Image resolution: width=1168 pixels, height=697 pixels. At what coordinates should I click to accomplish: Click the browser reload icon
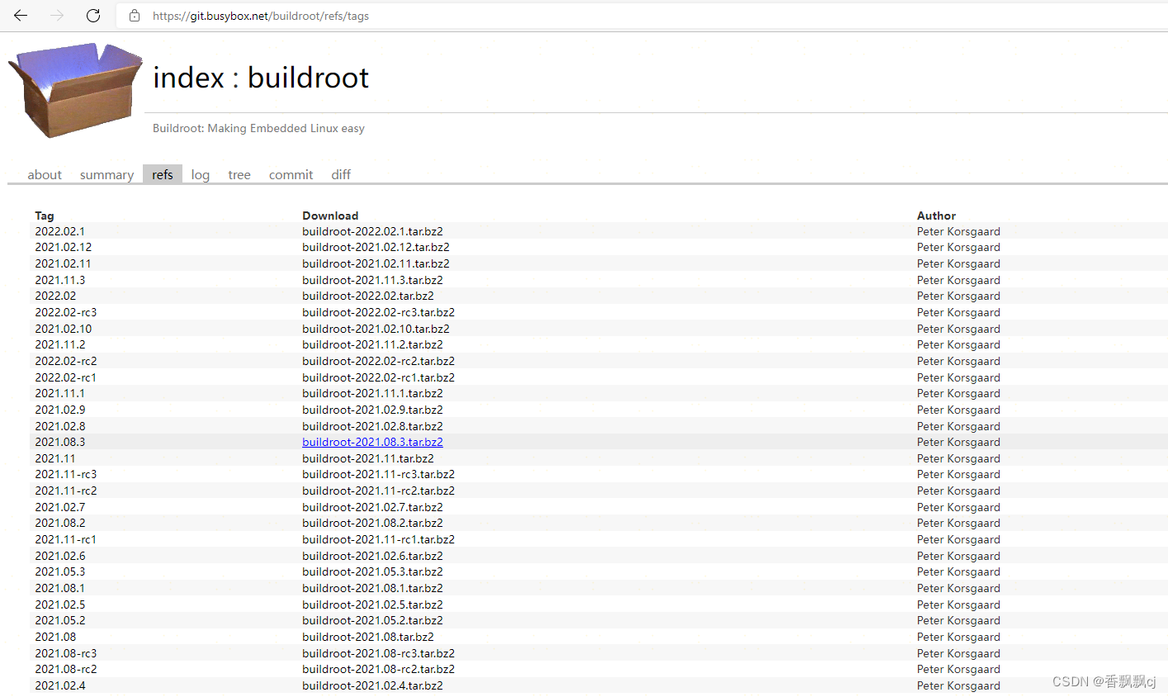(x=92, y=15)
